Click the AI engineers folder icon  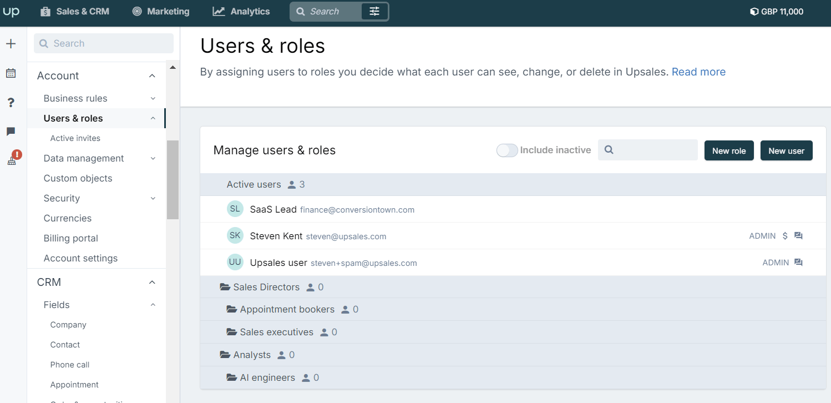[x=232, y=377]
